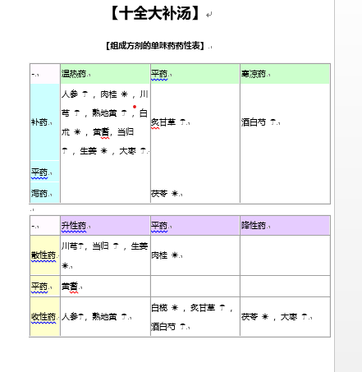Screen dimensions: 362x372
Task: Click the yellow 平药 row label in second table
Action: 39,287
